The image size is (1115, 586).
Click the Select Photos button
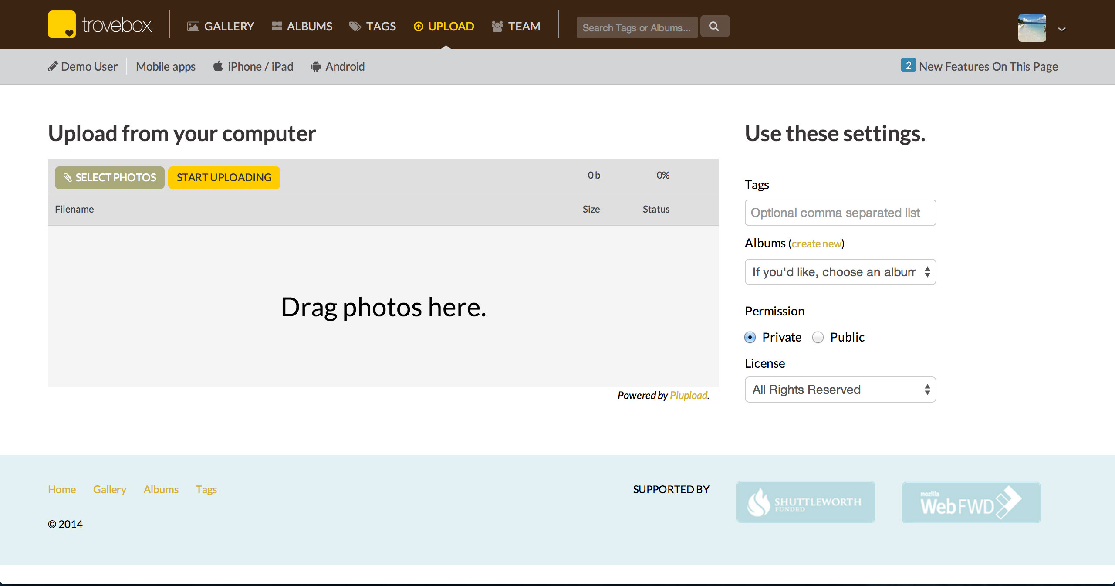(x=110, y=178)
